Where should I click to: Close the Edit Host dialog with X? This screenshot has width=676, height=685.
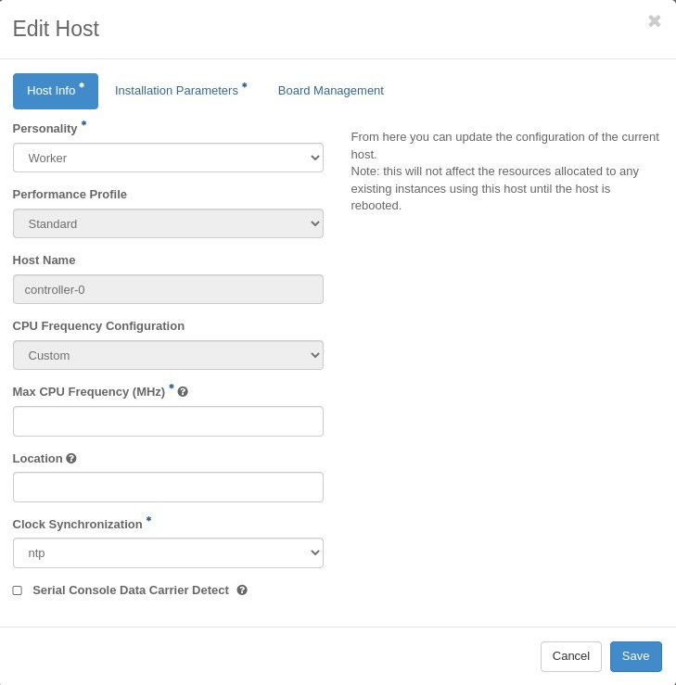coord(654,21)
